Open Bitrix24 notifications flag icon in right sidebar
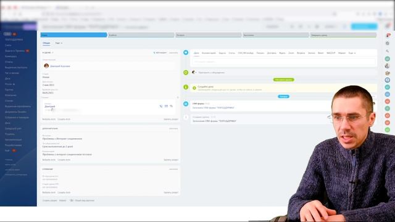The height and width of the screenshot is (222, 395). (388, 35)
